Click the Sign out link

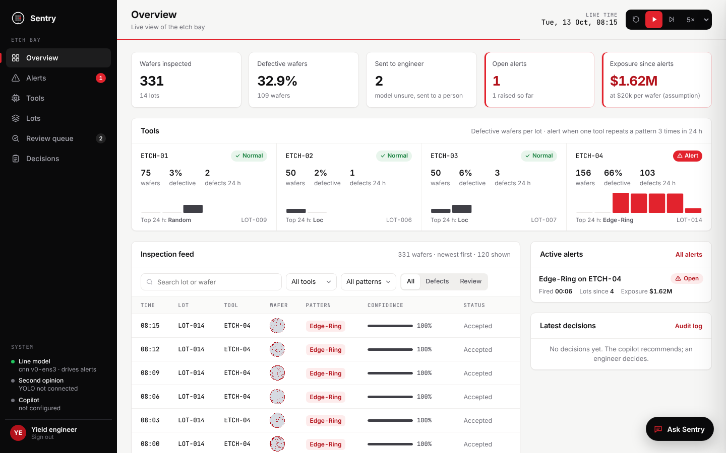42,437
